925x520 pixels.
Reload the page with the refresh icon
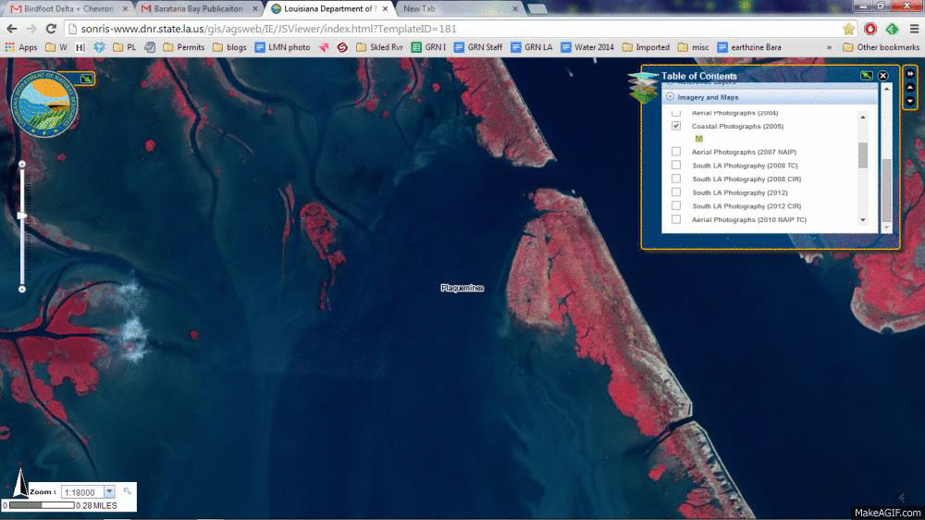(x=52, y=29)
